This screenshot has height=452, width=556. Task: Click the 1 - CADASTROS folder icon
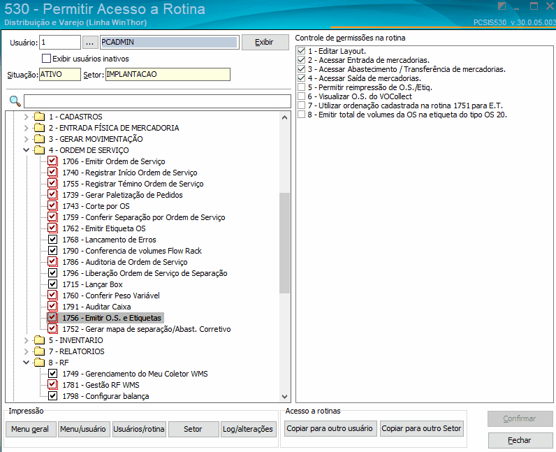(x=39, y=117)
